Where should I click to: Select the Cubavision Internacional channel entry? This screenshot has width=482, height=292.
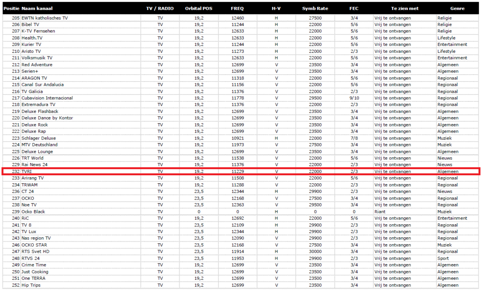pyautogui.click(x=47, y=98)
